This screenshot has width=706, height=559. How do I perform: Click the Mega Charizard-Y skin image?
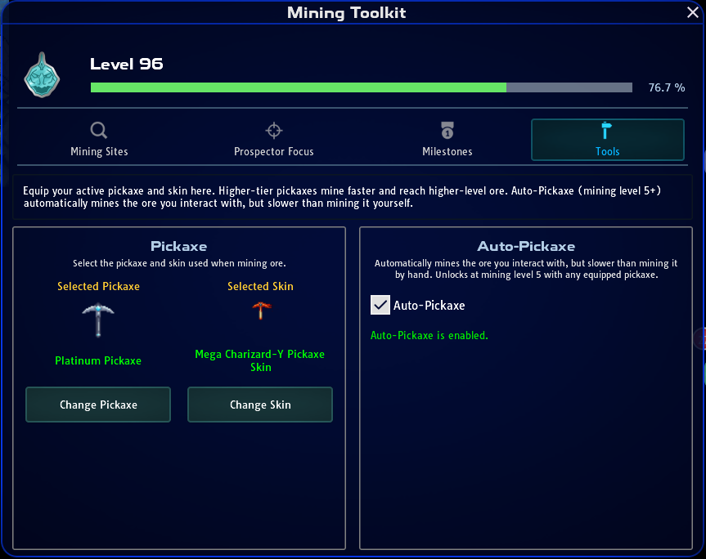(261, 311)
